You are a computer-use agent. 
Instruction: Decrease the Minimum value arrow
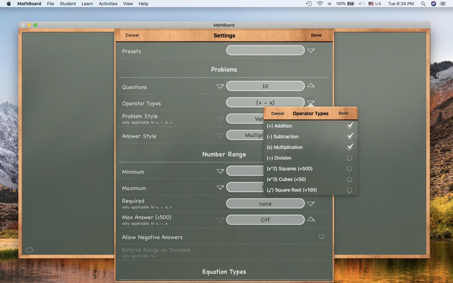220,171
